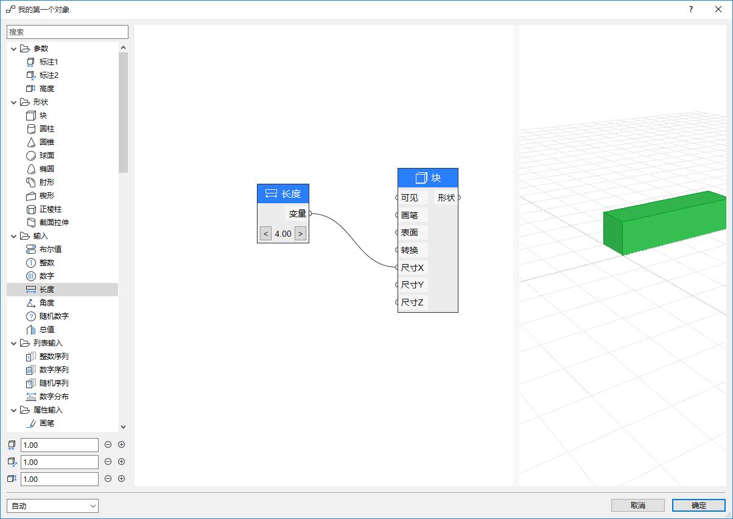This screenshot has width=733, height=519.
Task: Collapse the 参数 folder
Action: [14, 49]
